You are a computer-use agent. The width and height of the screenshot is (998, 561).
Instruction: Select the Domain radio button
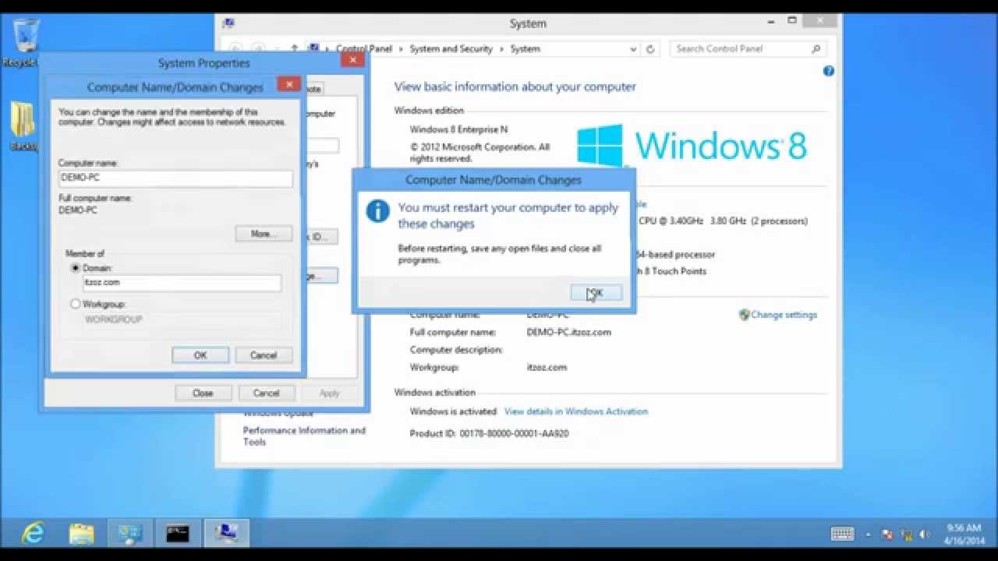[x=76, y=268]
